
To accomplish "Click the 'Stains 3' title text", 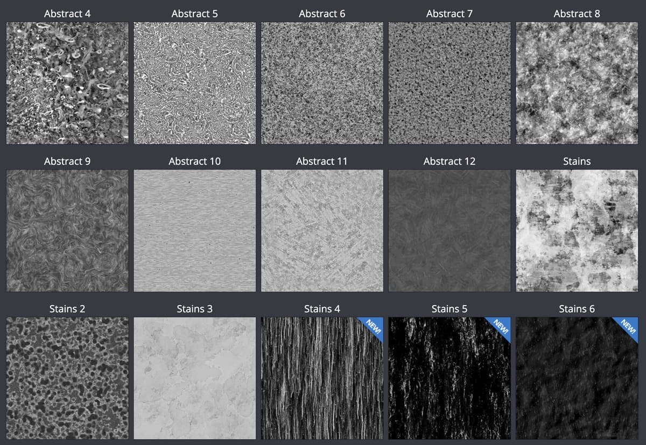I will (x=194, y=309).
